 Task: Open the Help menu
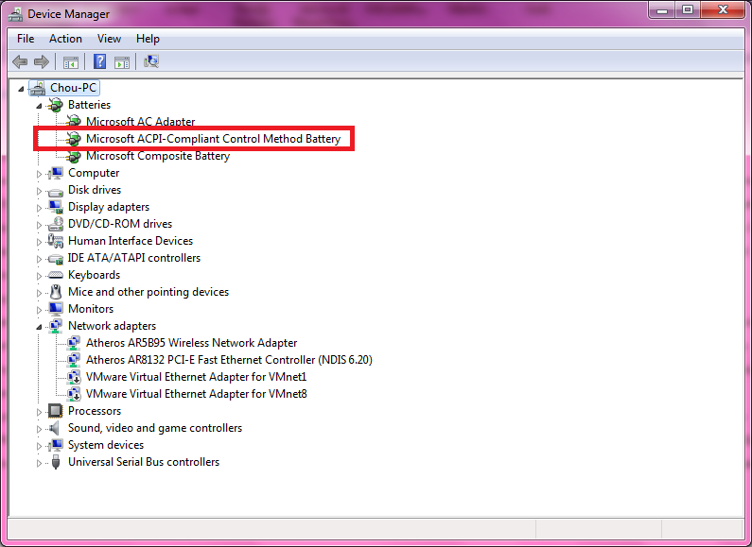148,39
